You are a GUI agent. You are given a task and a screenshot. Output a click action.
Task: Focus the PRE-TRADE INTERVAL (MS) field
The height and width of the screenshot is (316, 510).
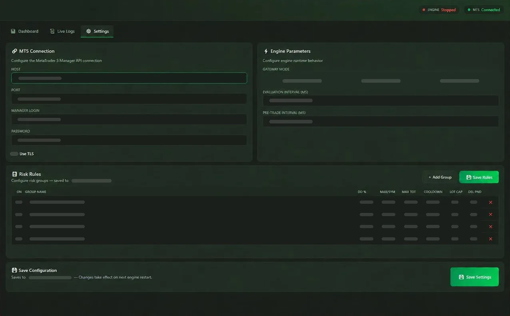[x=381, y=121]
